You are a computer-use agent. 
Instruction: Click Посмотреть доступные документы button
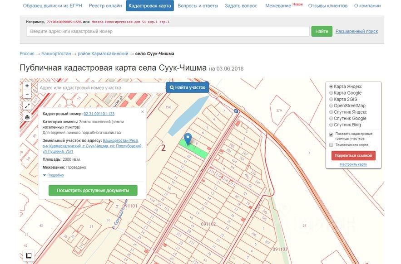93,190
